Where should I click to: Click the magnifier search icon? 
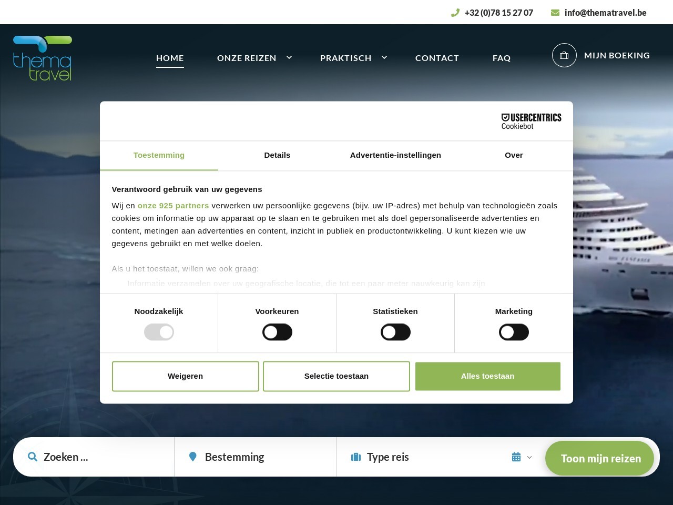coord(33,457)
